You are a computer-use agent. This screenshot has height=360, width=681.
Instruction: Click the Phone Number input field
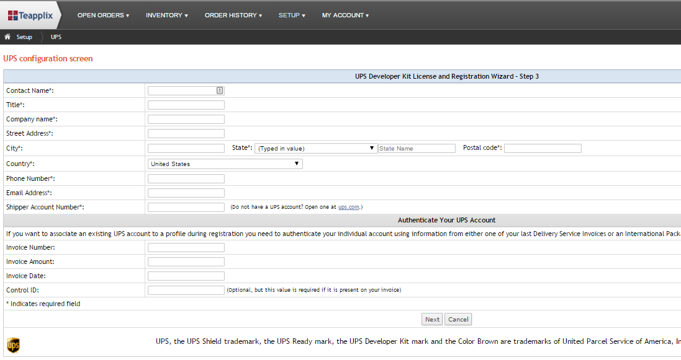[186, 178]
